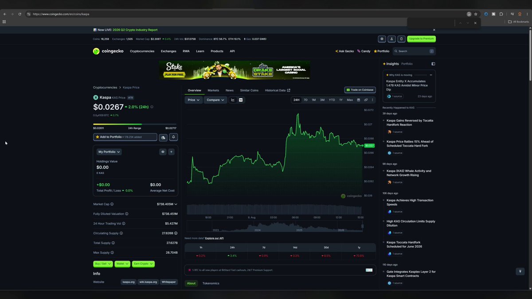Click the coins icon beside Add to Portfolio

pyautogui.click(x=163, y=137)
